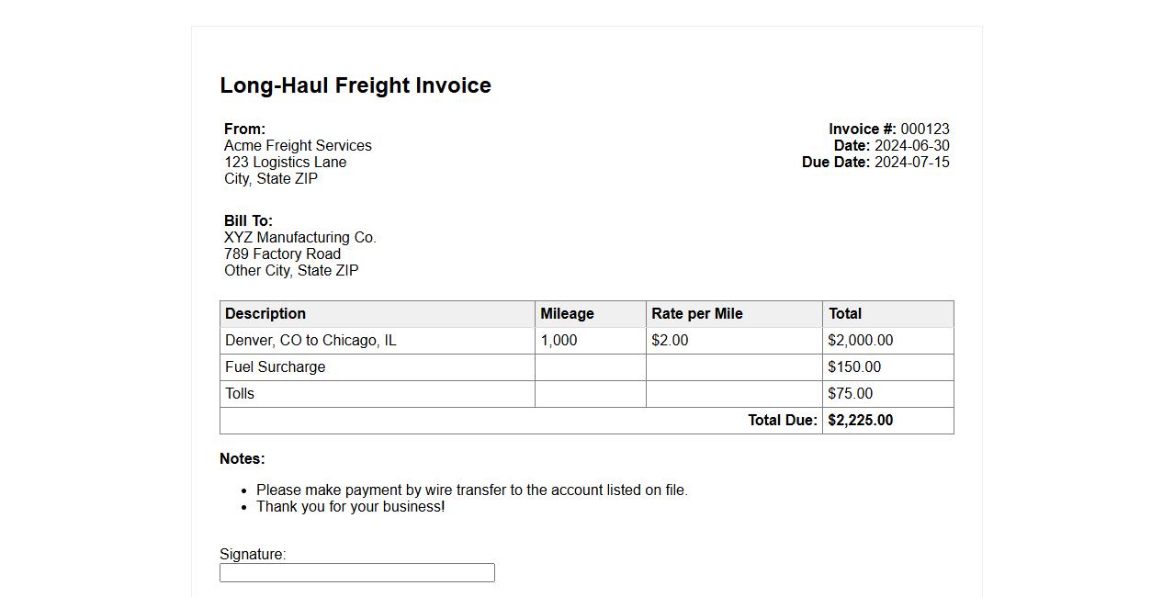Select the $150.00 fuel surcharge amount

(x=854, y=367)
